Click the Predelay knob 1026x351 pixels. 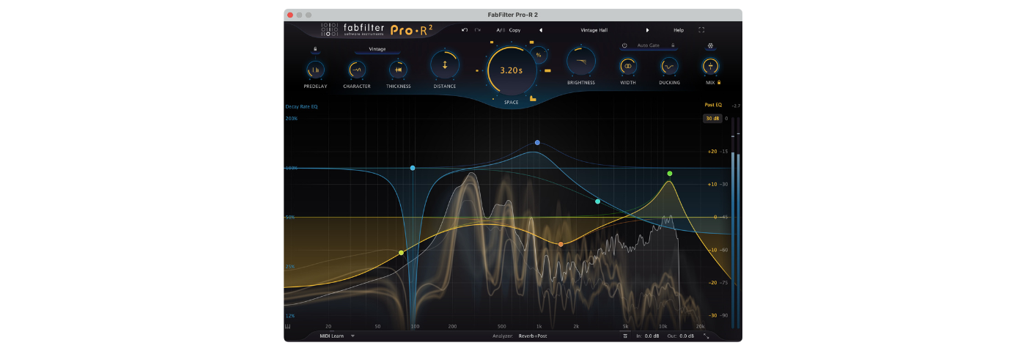point(315,70)
